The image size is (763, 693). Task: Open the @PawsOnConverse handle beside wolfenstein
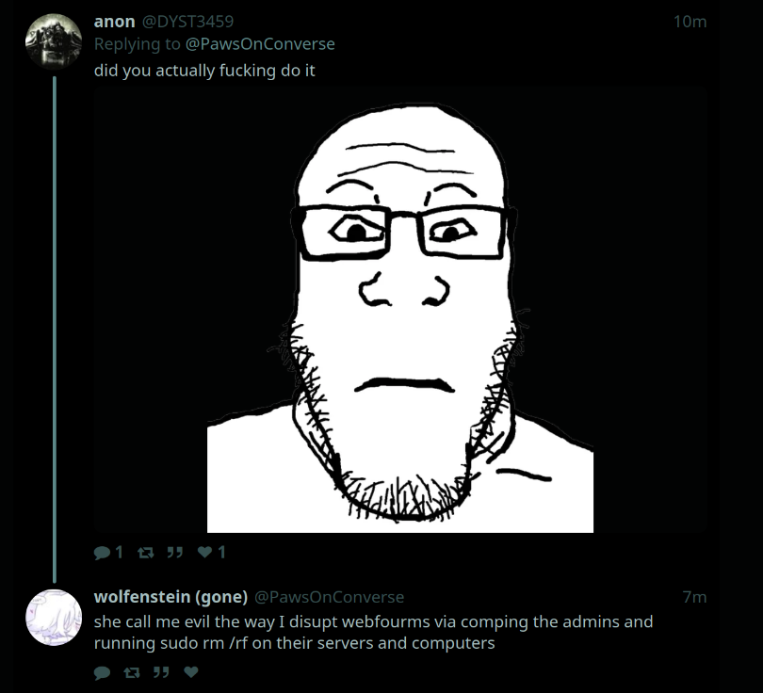point(330,597)
